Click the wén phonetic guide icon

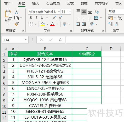click(64, 24)
